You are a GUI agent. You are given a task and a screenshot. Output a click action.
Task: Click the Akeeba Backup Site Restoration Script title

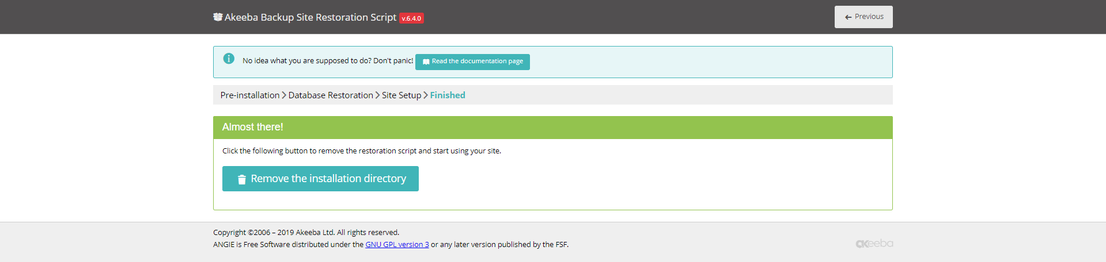coord(310,17)
